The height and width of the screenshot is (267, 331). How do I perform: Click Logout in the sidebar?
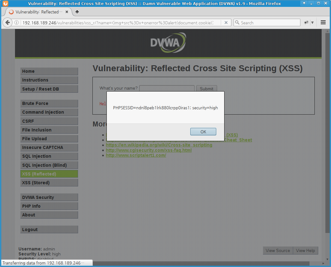(49, 230)
